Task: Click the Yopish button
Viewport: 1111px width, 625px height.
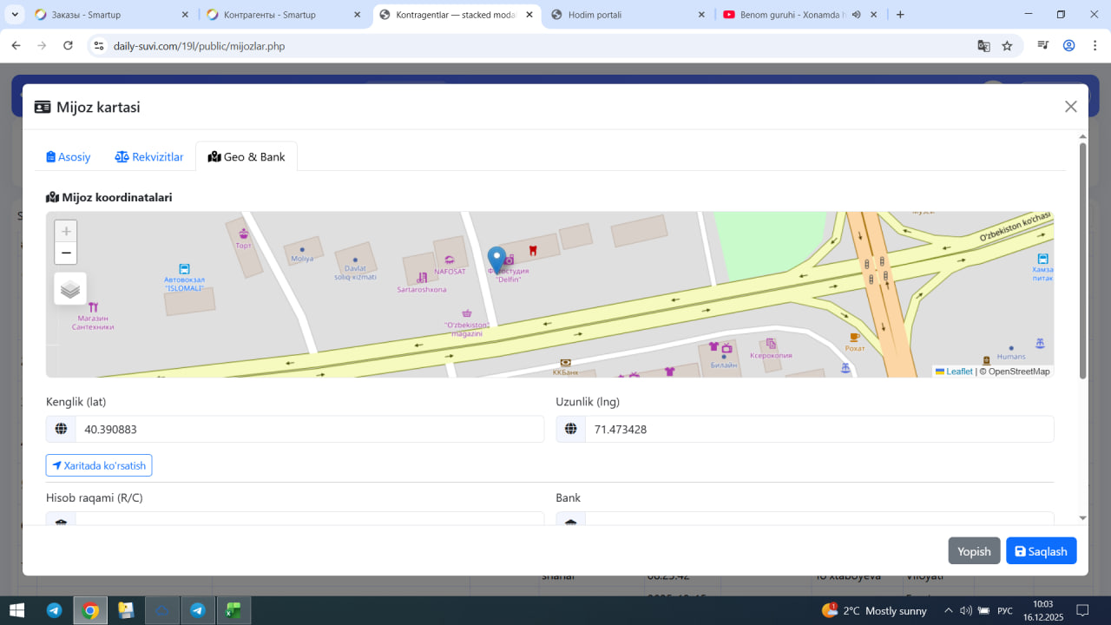Action: (x=974, y=551)
